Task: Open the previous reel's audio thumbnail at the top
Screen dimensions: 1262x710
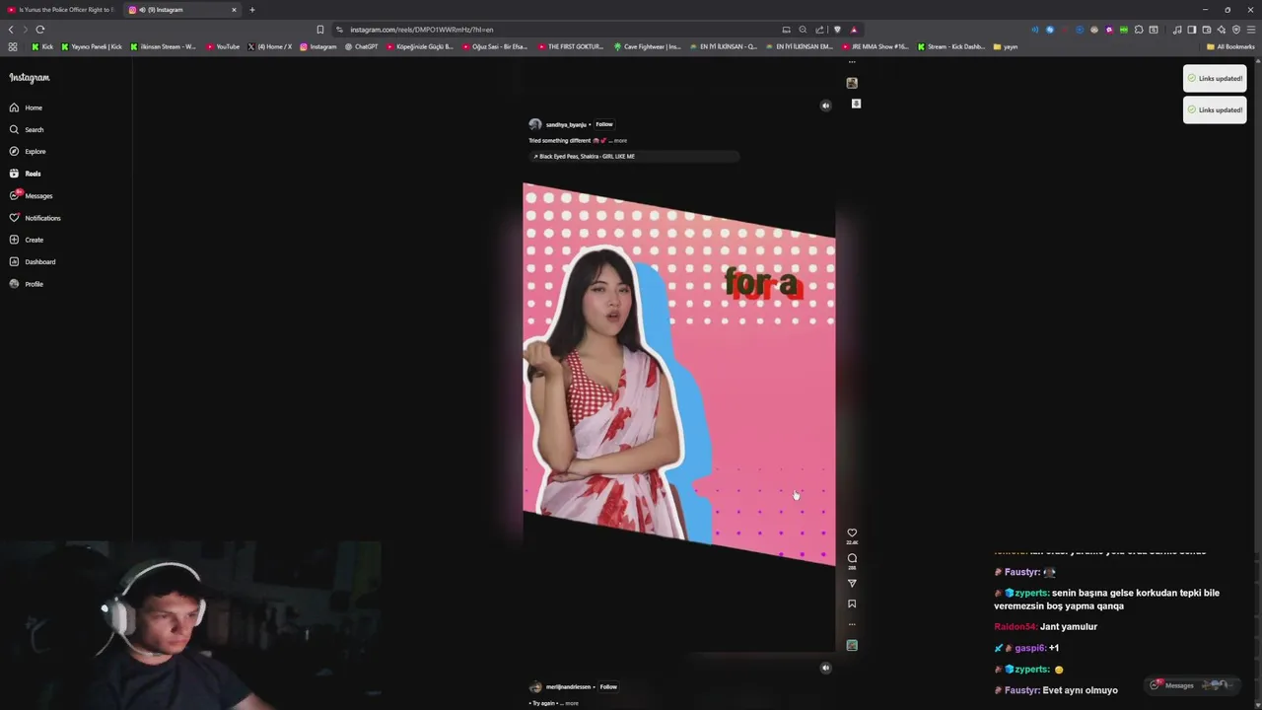Action: click(852, 83)
